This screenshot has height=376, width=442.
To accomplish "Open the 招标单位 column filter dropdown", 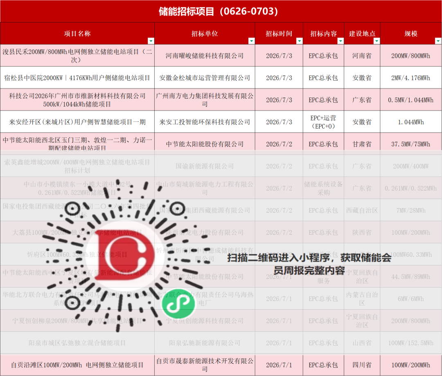I will point(251,41).
